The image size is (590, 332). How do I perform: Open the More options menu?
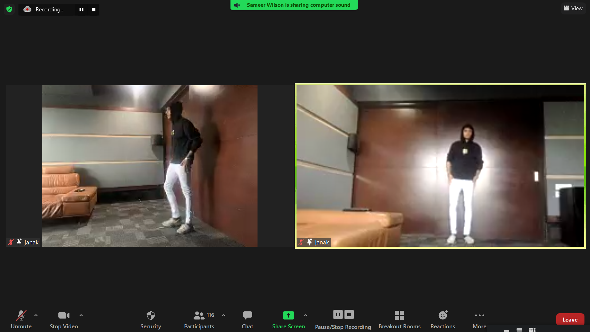479,320
